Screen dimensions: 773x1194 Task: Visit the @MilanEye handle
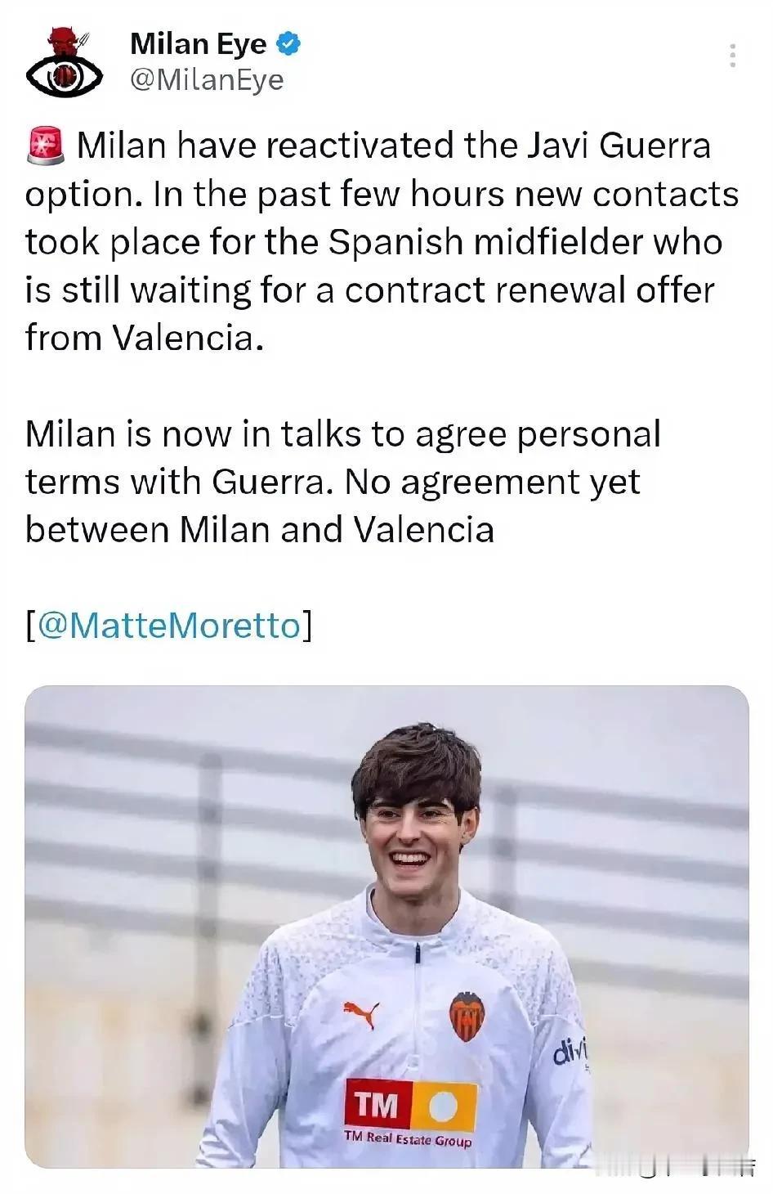click(207, 80)
